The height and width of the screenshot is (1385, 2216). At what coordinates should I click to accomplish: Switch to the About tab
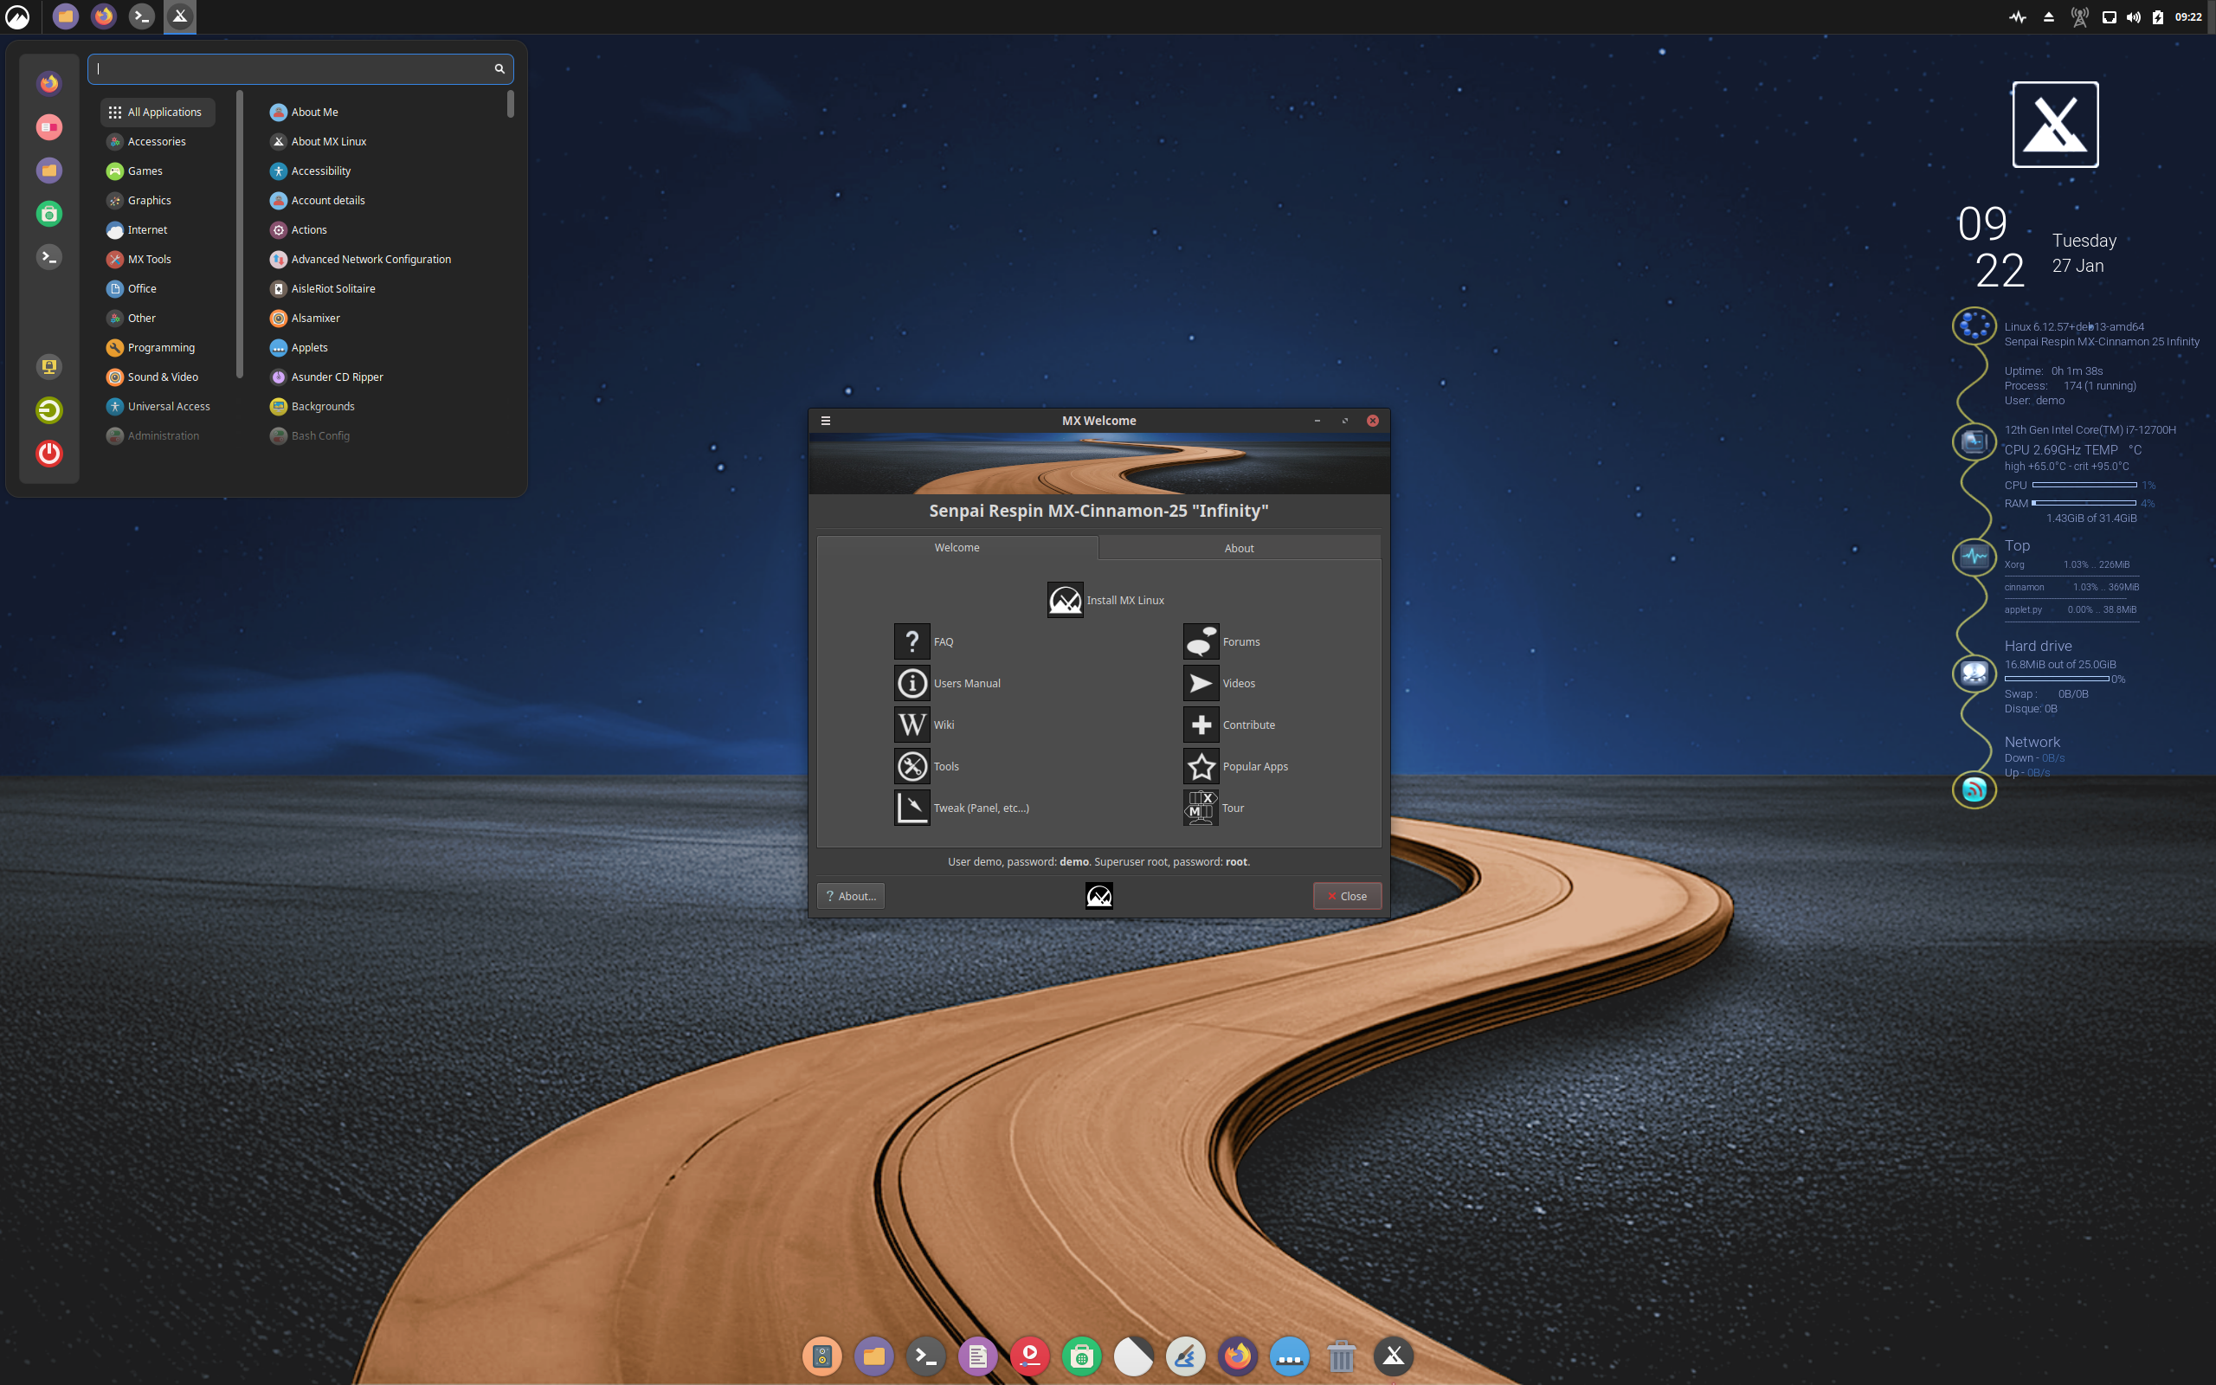point(1239,548)
